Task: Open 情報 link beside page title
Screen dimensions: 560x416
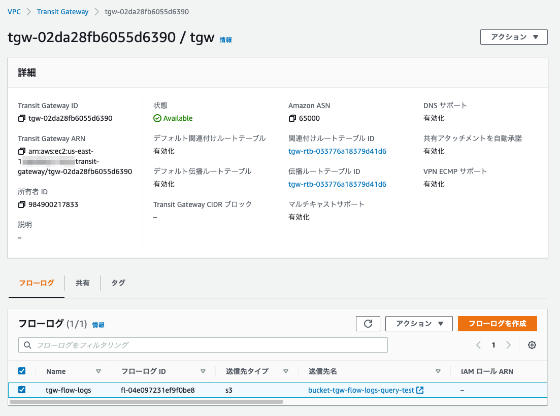Action: pyautogui.click(x=226, y=40)
